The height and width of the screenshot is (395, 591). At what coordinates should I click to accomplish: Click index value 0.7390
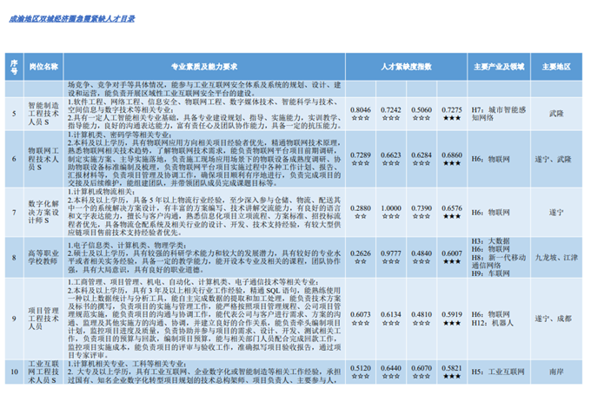[x=422, y=207]
